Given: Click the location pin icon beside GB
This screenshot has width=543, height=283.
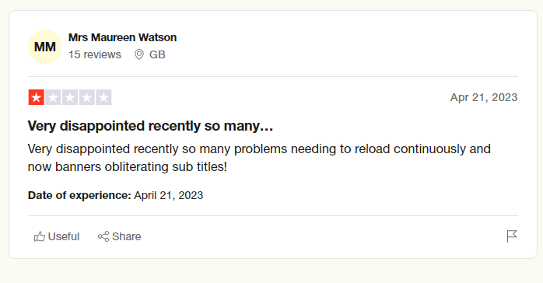Looking at the screenshot, I should 139,54.
